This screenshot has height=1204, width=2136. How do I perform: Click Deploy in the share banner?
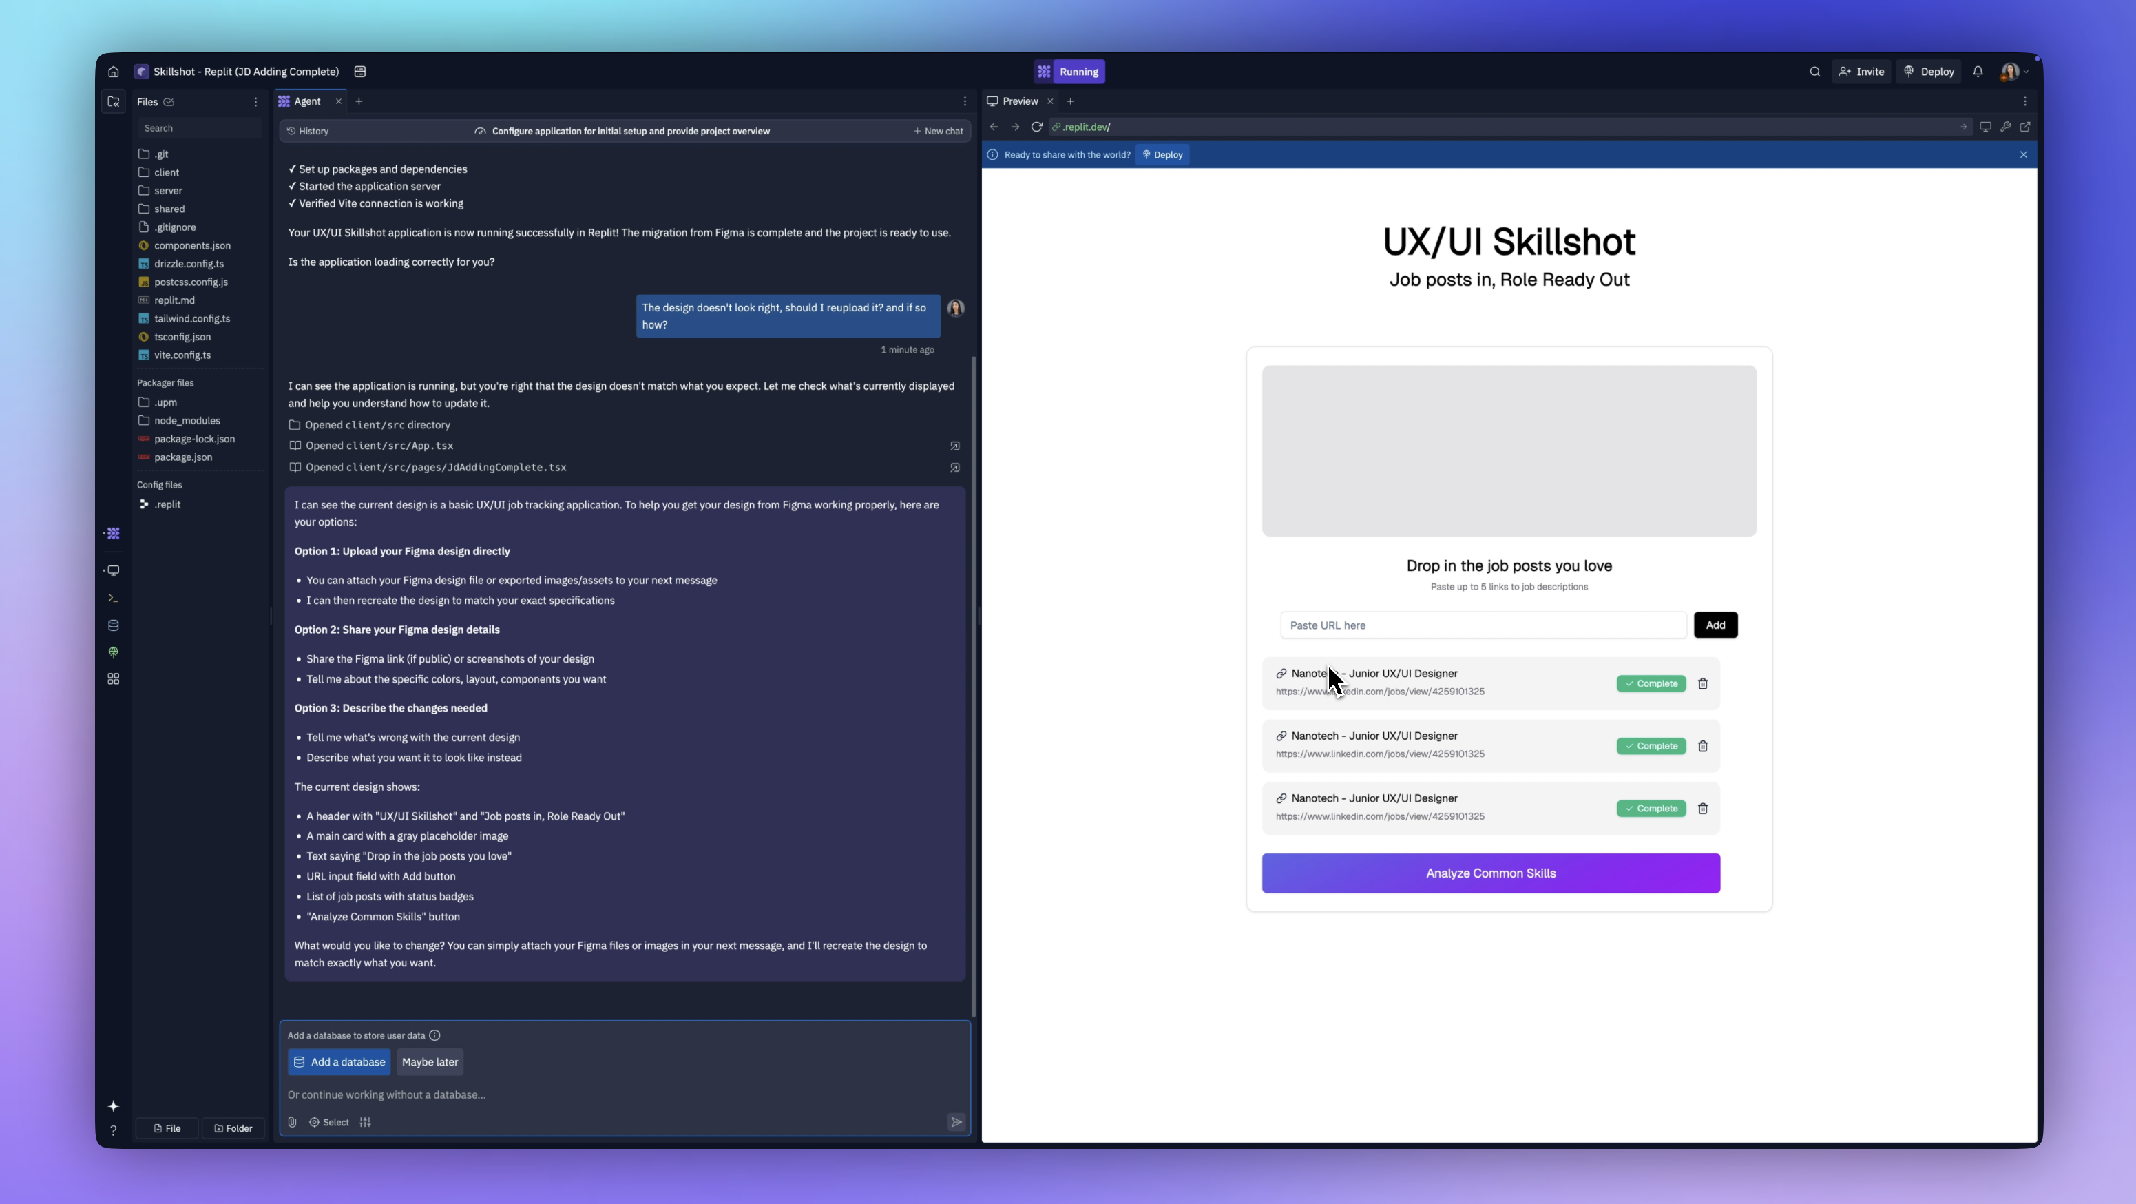pos(1162,154)
